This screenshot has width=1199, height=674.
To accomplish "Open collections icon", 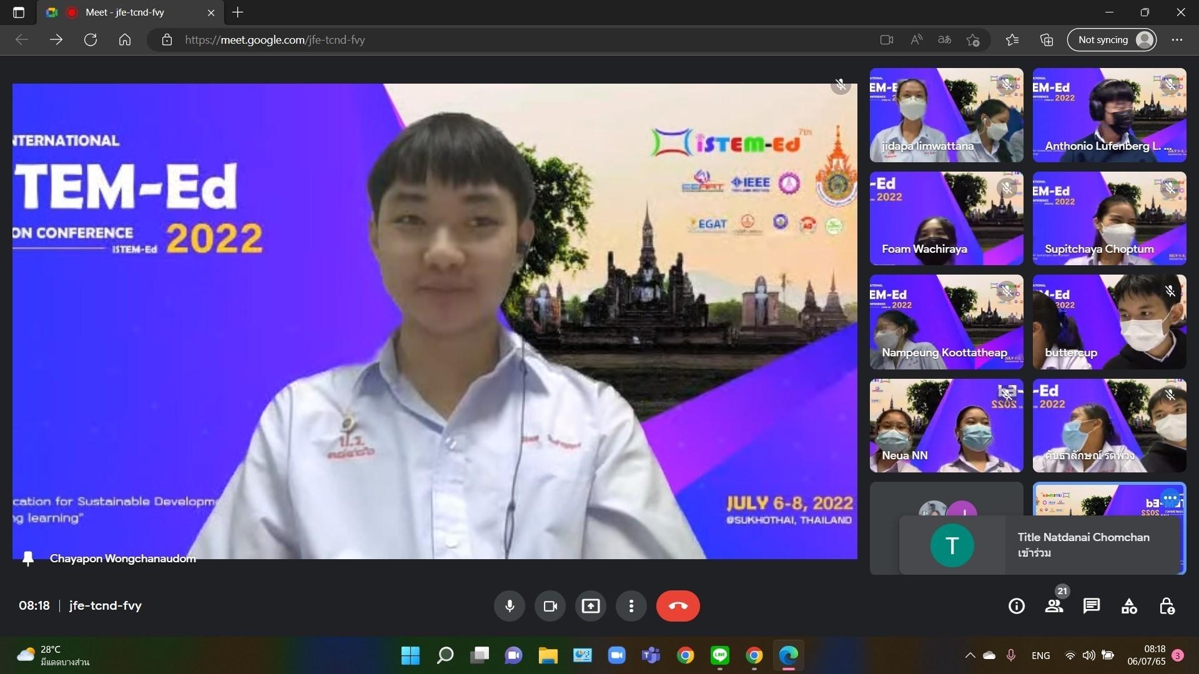I will pyautogui.click(x=1047, y=40).
